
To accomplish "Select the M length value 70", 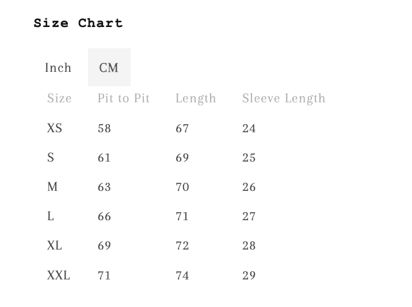I will 182,187.
